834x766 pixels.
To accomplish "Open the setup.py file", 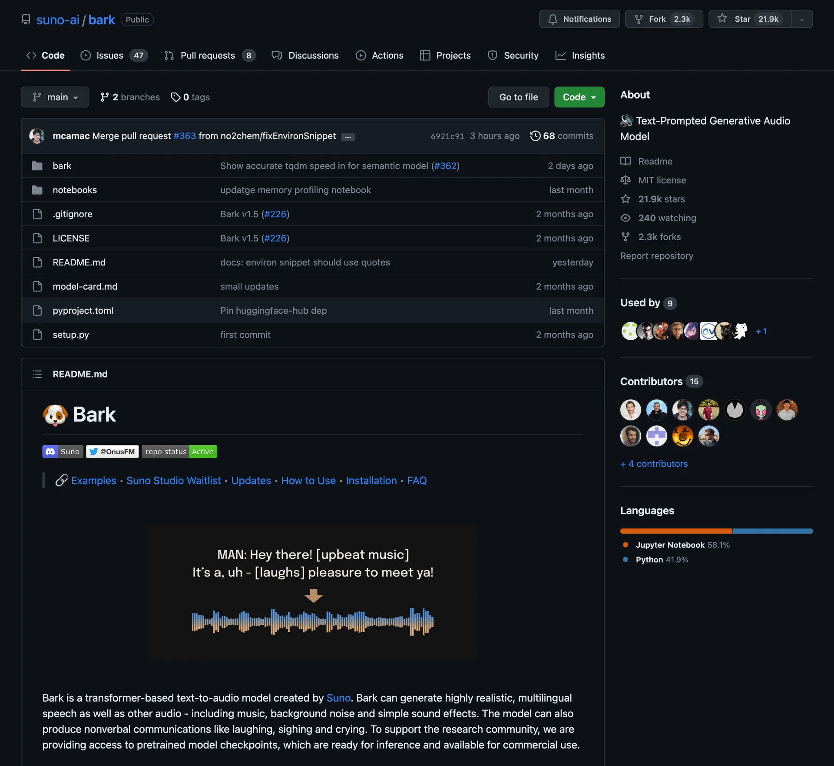I will pos(71,335).
